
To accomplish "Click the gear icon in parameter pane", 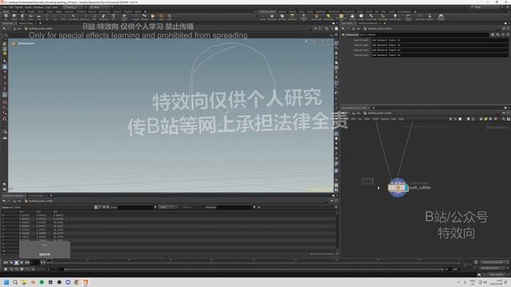I will [493, 34].
